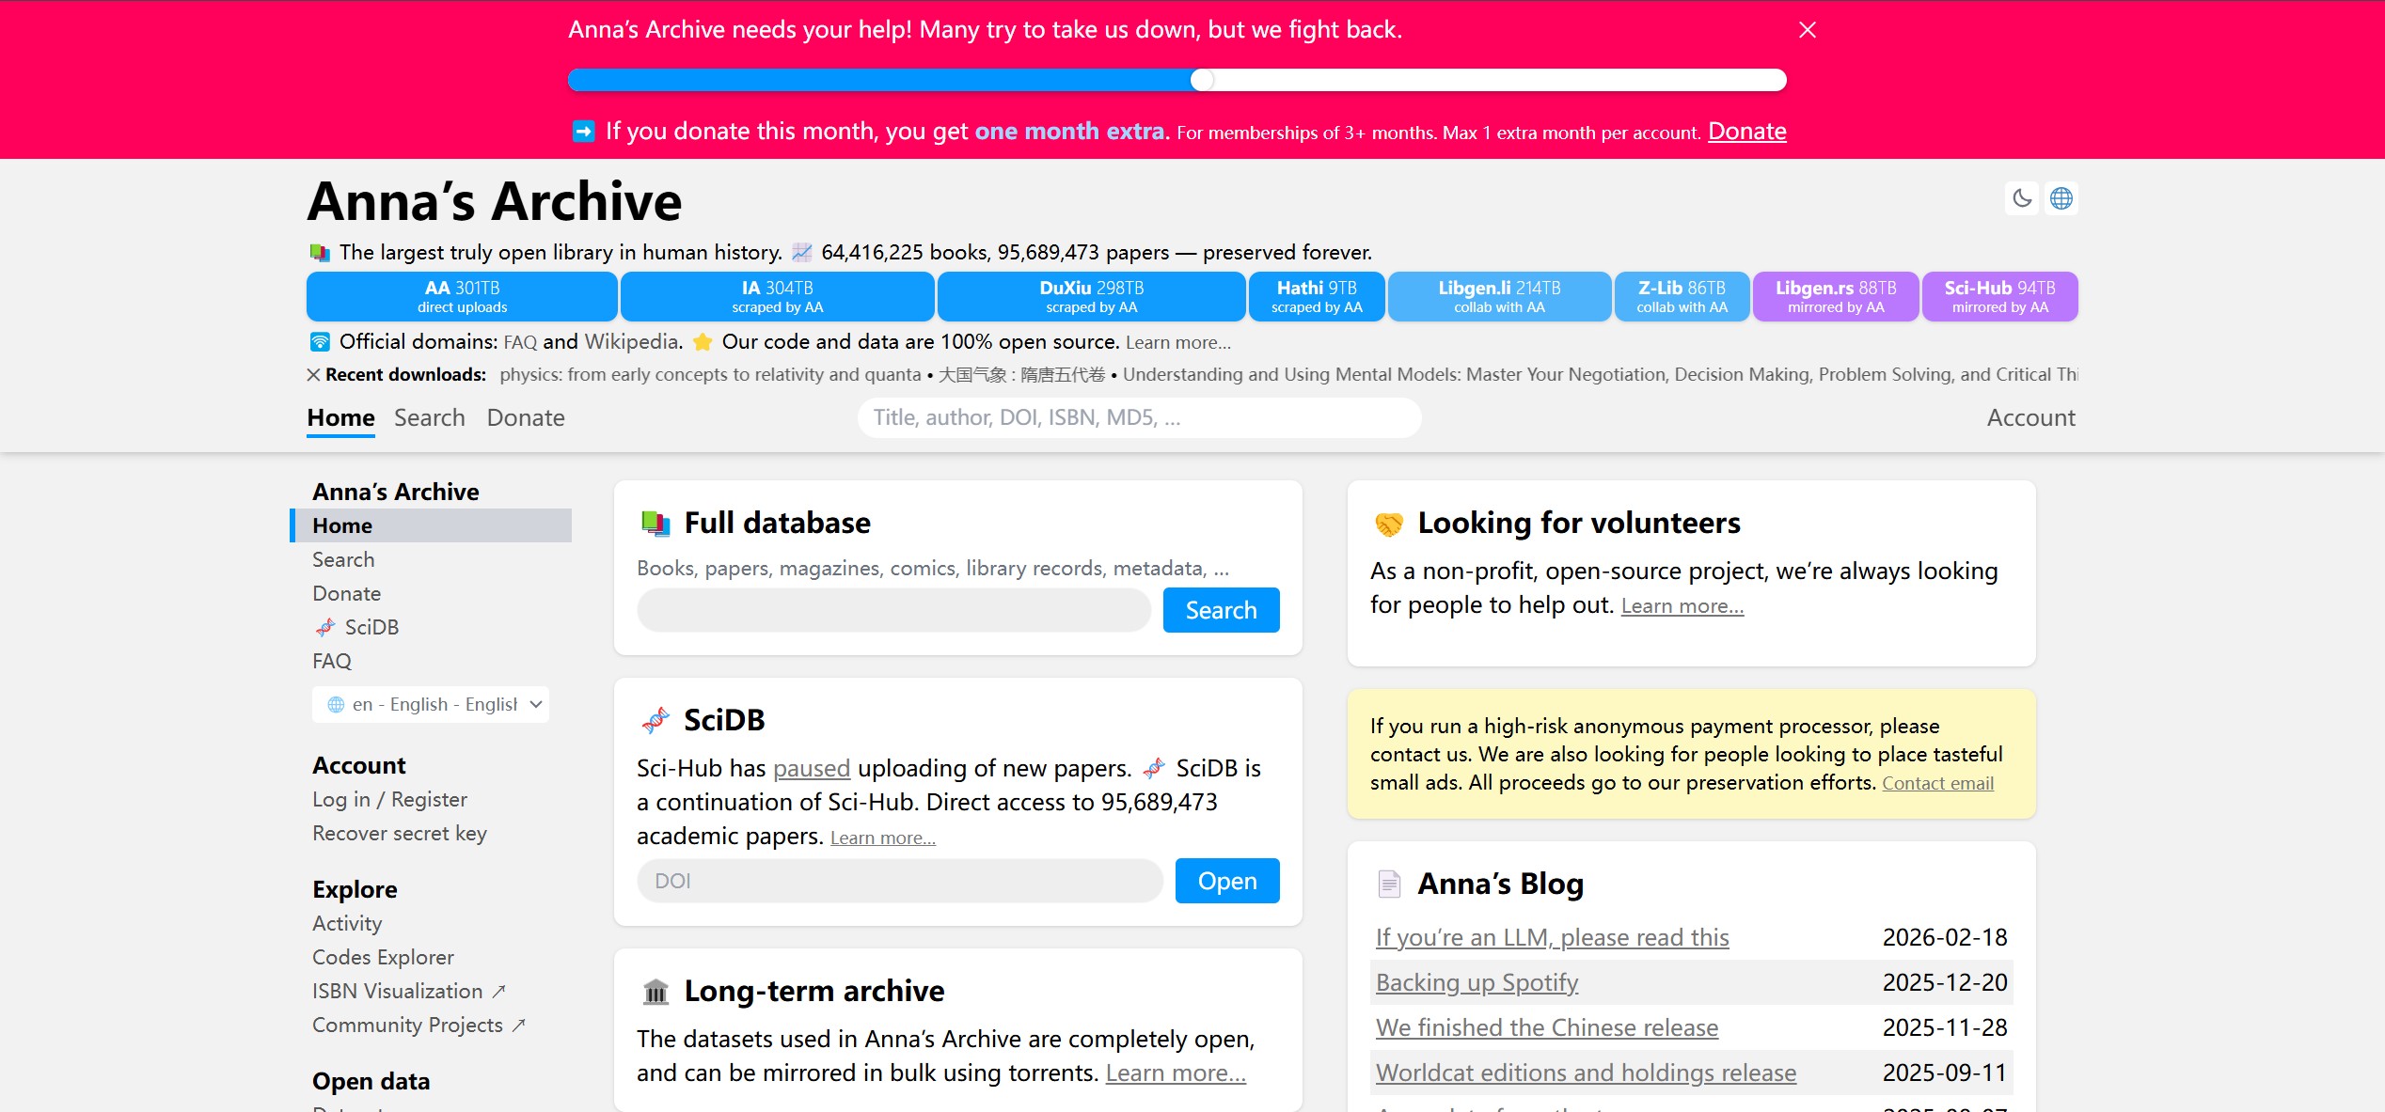This screenshot has height=1112, width=2385.
Task: Click blue Search button in Full database
Action: (1221, 610)
